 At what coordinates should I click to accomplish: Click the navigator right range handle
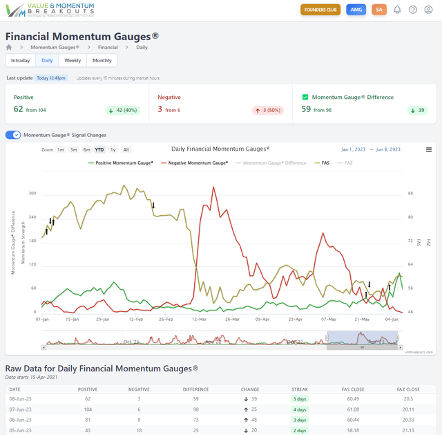click(397, 337)
